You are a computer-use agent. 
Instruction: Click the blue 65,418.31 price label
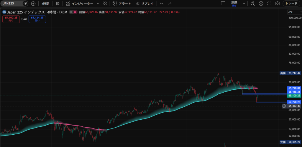[294, 92]
